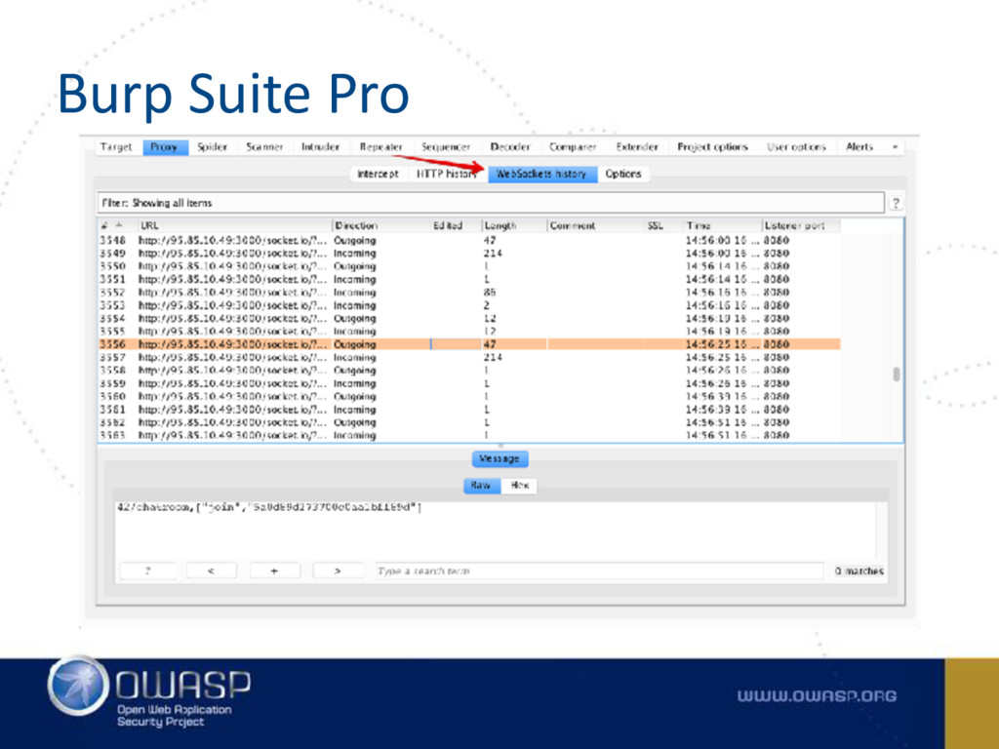
Task: Switch to Raw message view
Action: (x=481, y=486)
